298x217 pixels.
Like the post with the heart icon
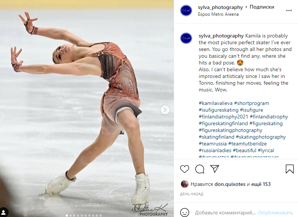pos(185,169)
